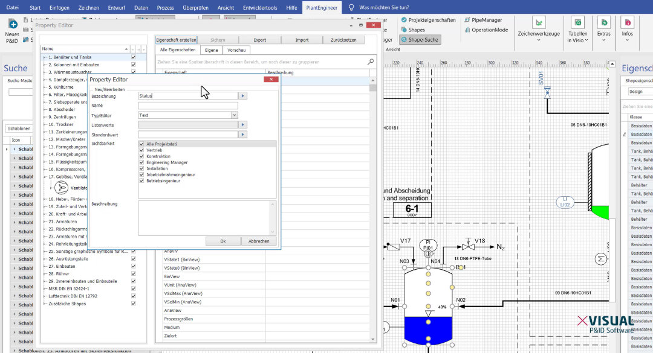The height and width of the screenshot is (353, 653).
Task: Click the Ventilator fan symbol in the tree
Action: (x=61, y=188)
